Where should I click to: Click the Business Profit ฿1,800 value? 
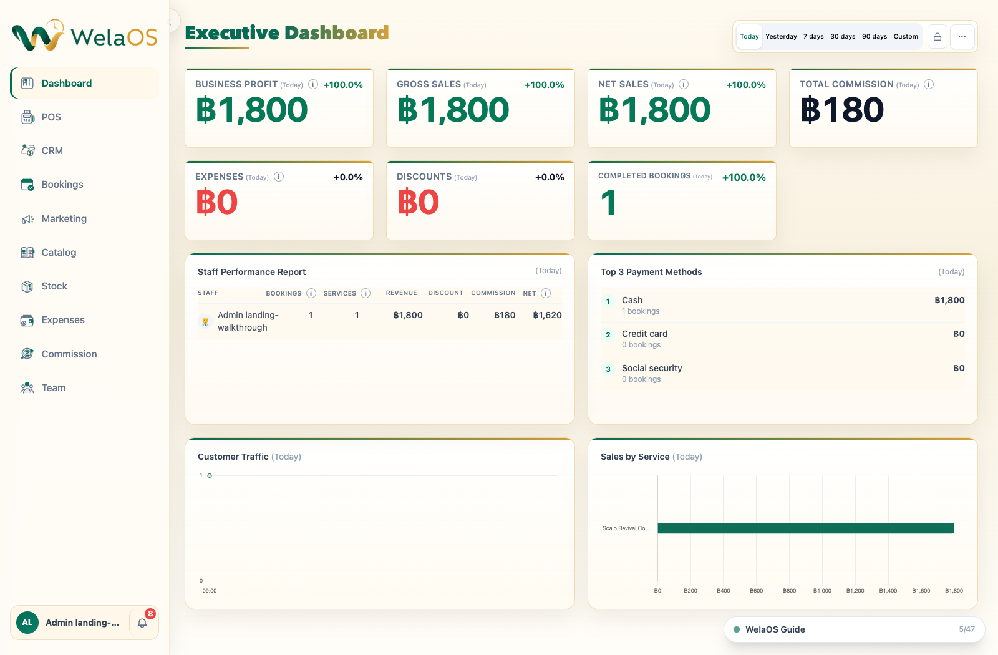pos(252,110)
